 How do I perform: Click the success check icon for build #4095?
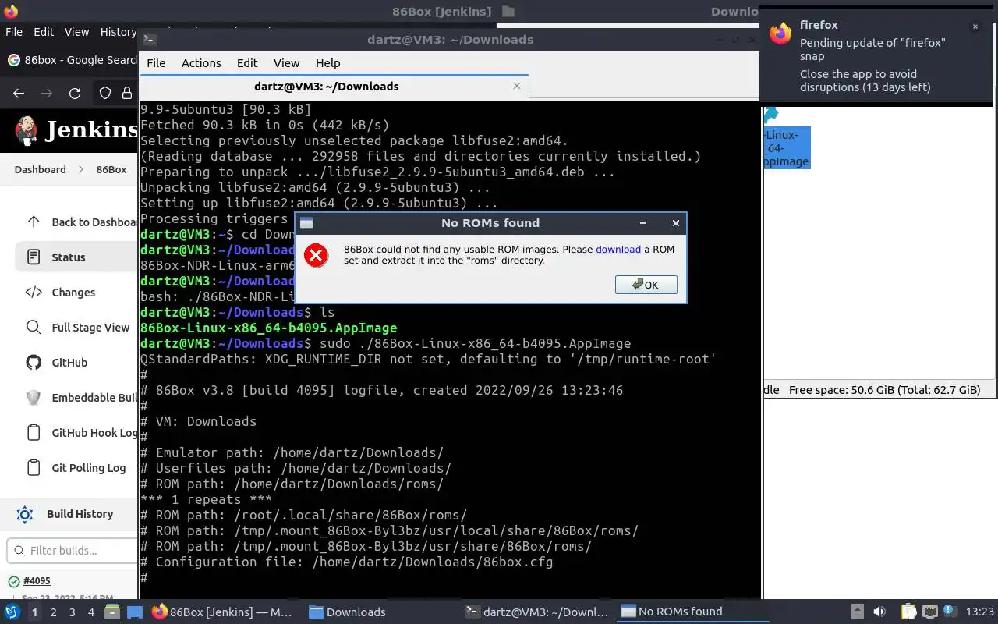pyautogui.click(x=13, y=581)
